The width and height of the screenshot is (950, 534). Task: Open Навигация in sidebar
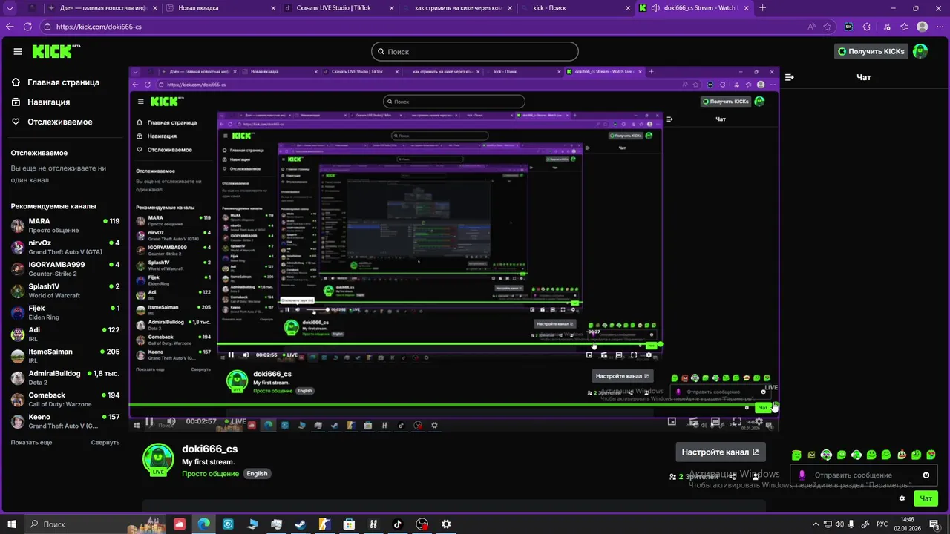point(40,102)
